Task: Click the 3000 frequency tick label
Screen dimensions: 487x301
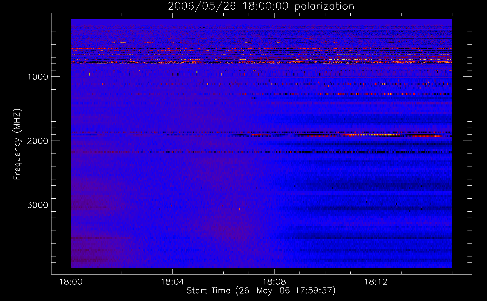Action: 38,205
